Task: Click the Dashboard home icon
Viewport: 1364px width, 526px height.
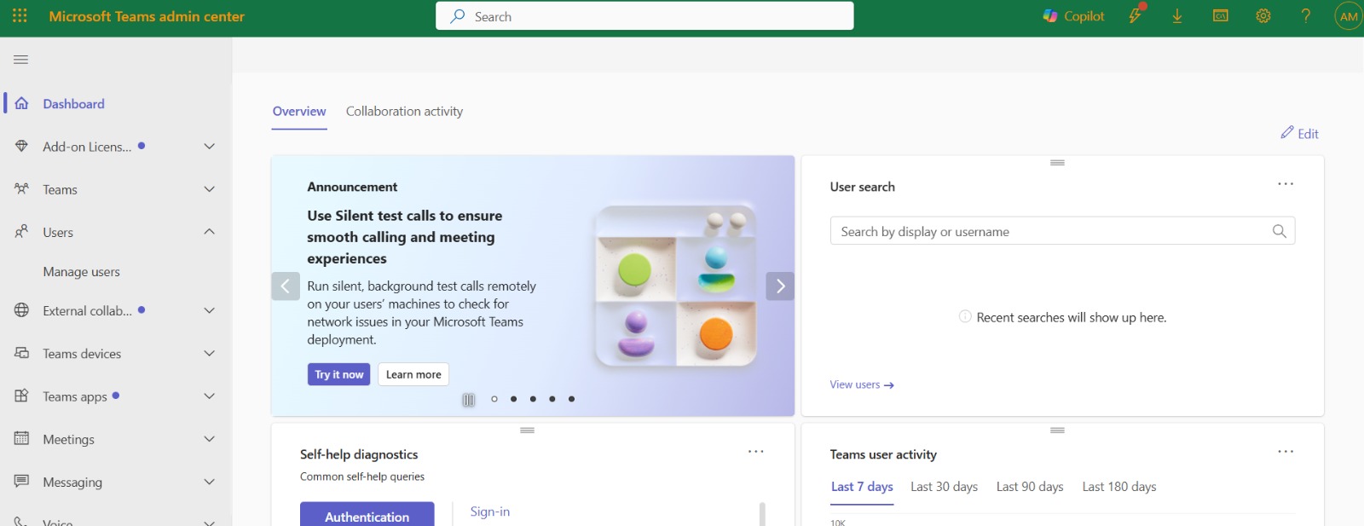Action: point(22,103)
